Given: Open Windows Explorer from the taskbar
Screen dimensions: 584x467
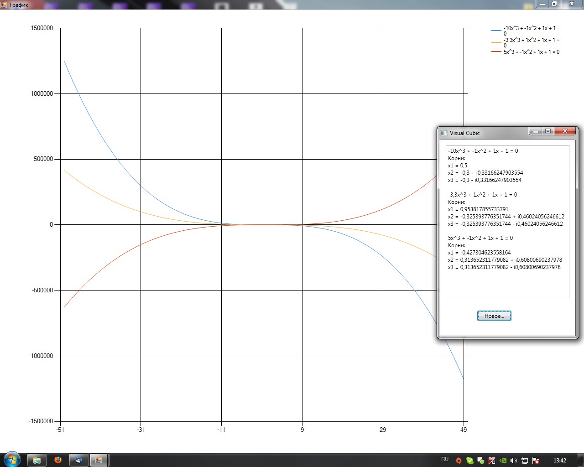Looking at the screenshot, I should pos(37,460).
